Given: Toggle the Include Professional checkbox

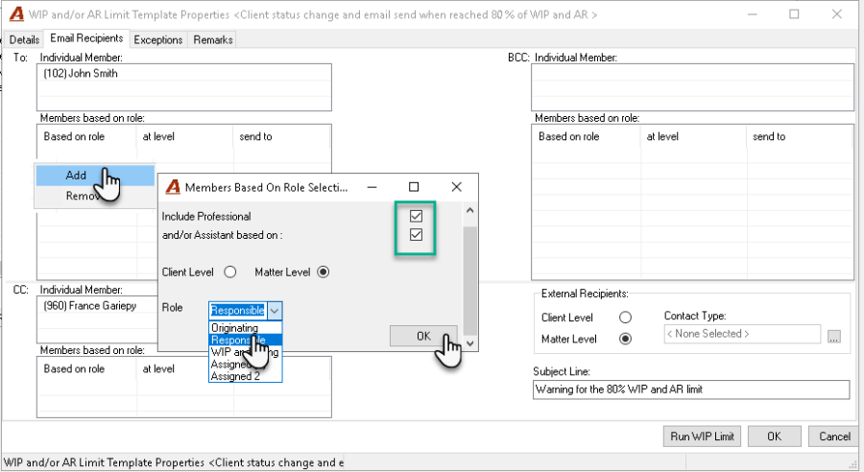Looking at the screenshot, I should [x=416, y=216].
